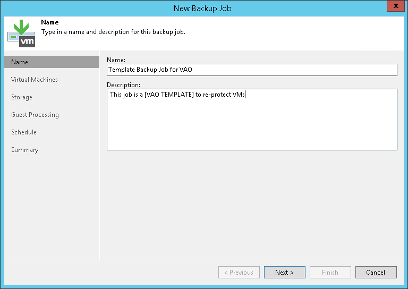Click the Description field label

(x=123, y=85)
